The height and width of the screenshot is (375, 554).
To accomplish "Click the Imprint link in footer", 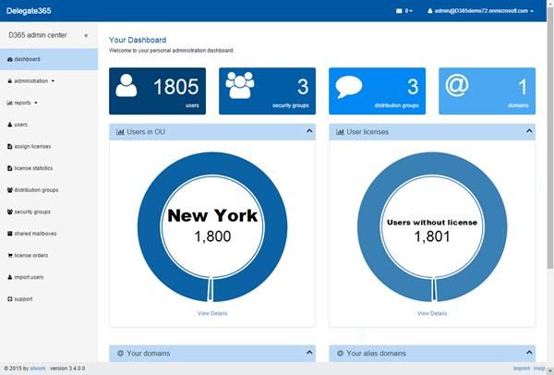I will [x=523, y=368].
